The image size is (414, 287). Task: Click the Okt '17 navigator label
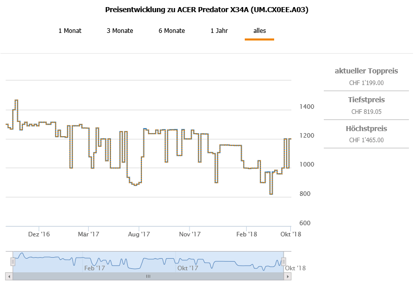[187, 268]
